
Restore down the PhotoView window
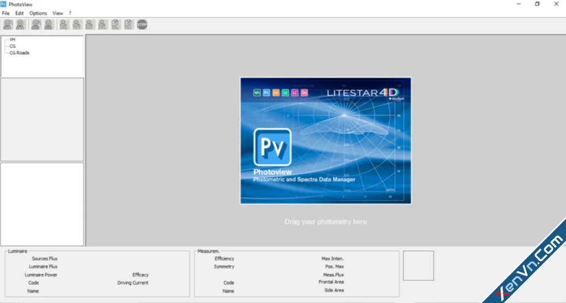(537, 4)
